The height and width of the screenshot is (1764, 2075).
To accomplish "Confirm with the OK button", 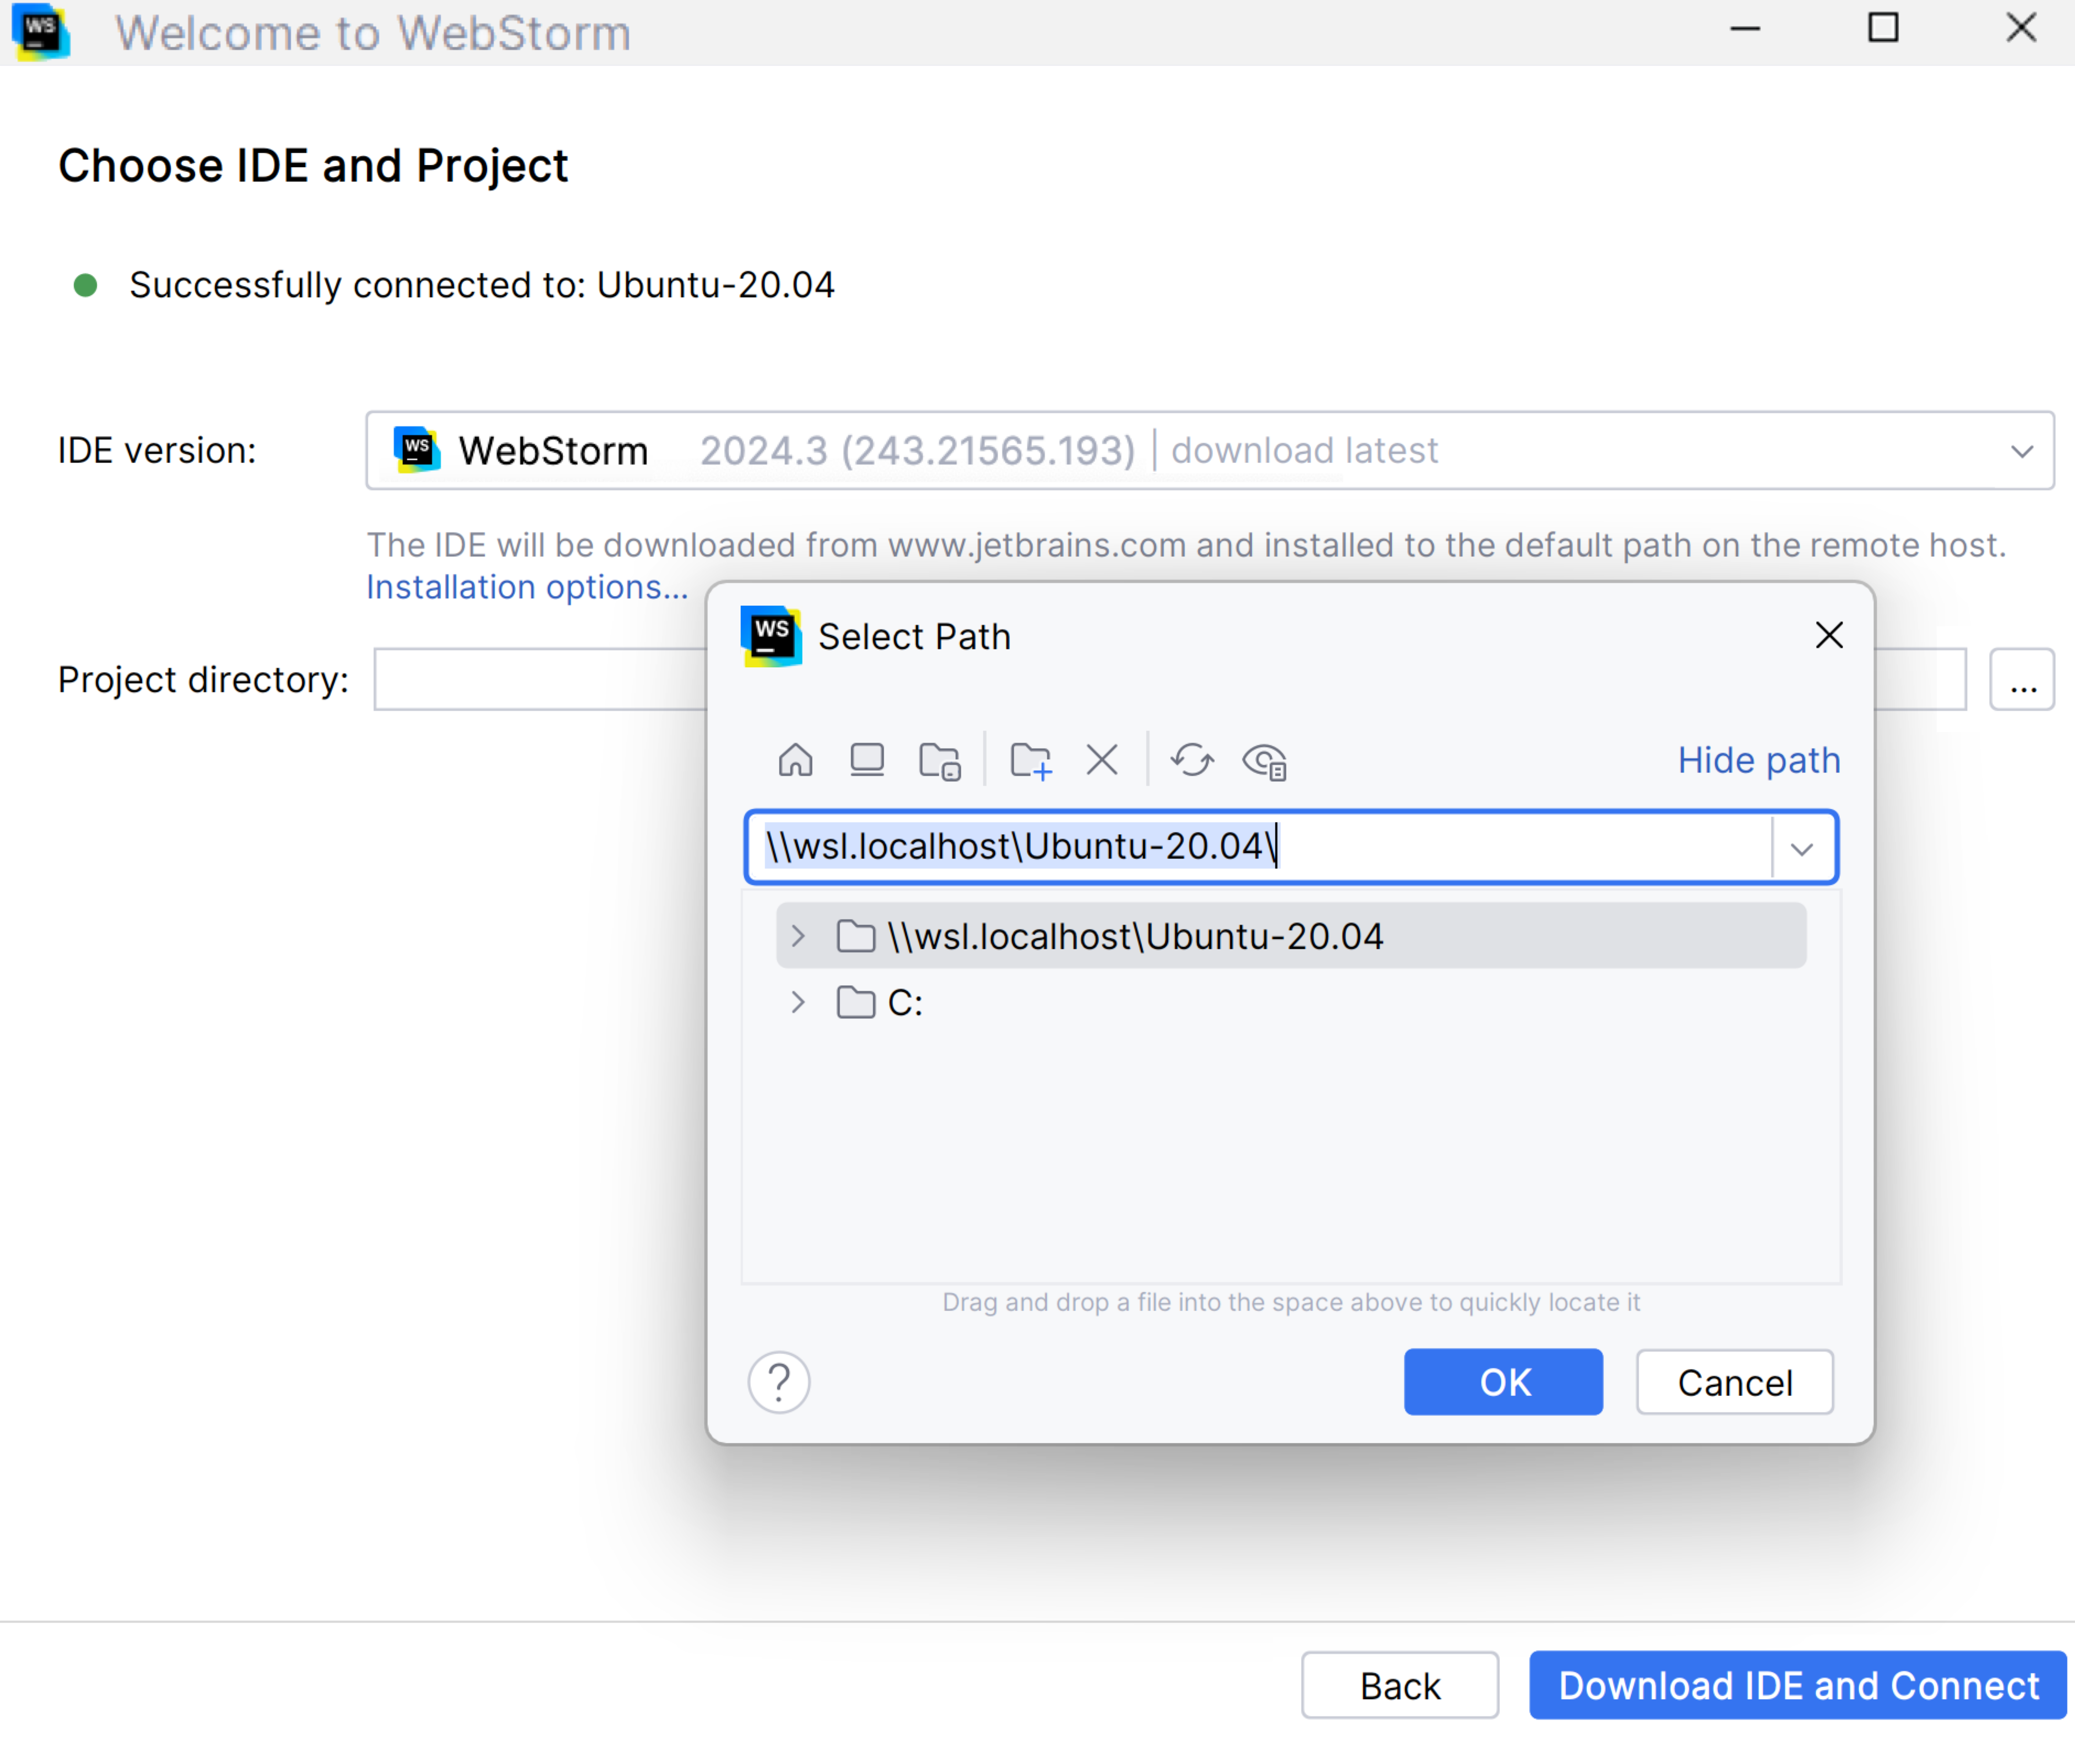I will click(x=1503, y=1382).
